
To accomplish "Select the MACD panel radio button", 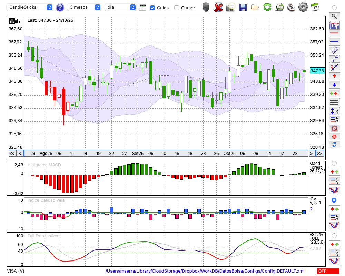I will 334,163.
